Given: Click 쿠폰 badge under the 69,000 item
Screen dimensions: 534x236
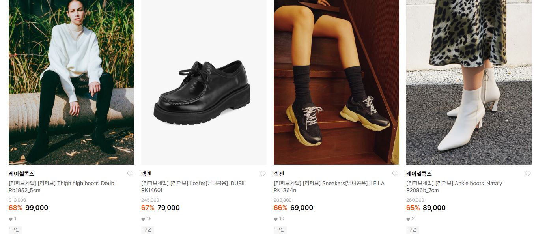Looking at the screenshot, I should coord(280,230).
